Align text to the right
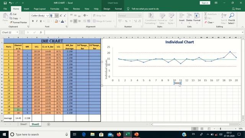Image resolution: width=245 pixels, height=138 pixels. 79,21
